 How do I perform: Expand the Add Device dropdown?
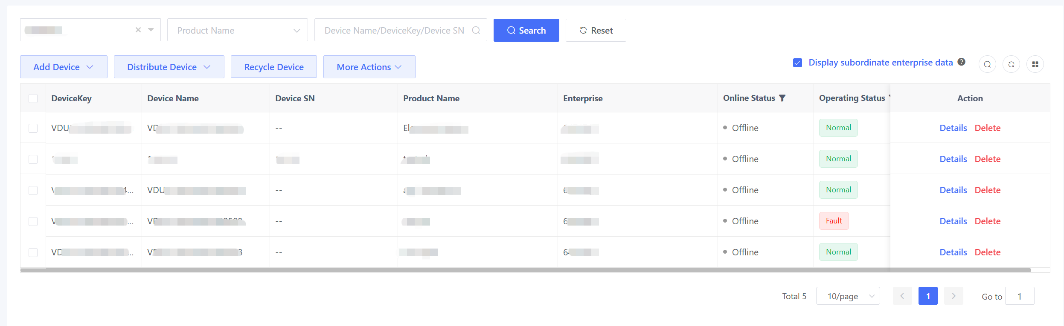pyautogui.click(x=64, y=67)
